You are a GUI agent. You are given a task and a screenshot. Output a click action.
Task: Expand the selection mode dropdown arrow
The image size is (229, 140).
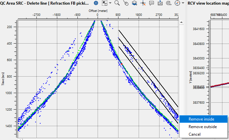point(110,3)
